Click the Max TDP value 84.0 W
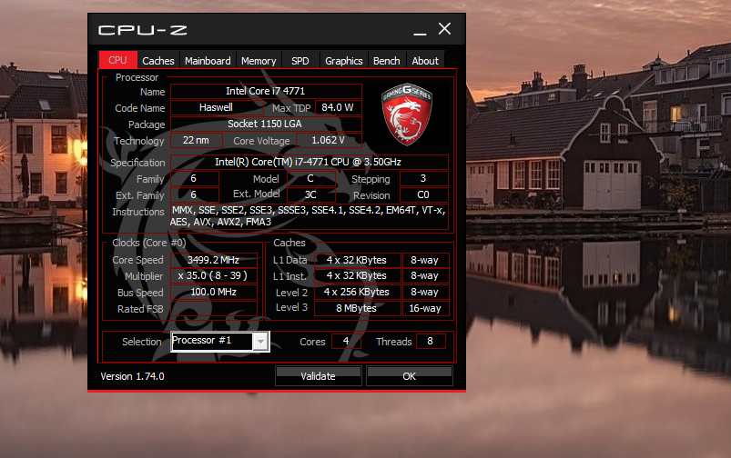 coord(338,107)
